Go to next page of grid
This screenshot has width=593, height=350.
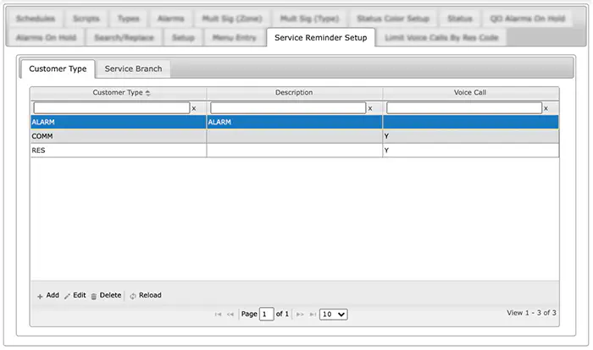(300, 314)
